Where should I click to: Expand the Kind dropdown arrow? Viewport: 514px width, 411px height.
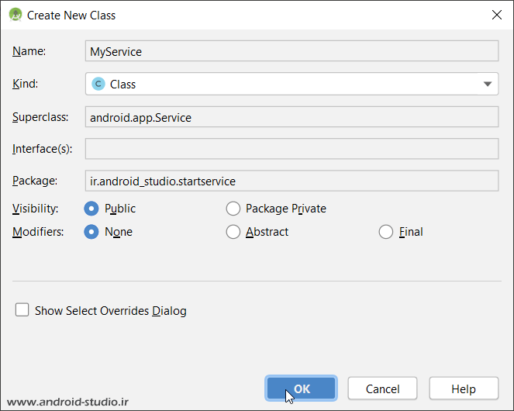click(488, 84)
